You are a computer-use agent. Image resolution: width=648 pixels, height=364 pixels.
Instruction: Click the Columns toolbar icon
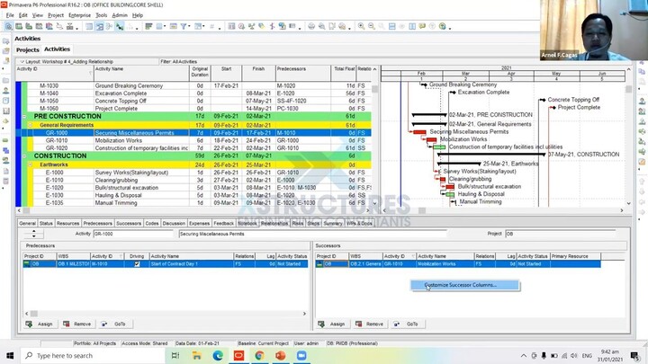pyautogui.click(x=159, y=26)
